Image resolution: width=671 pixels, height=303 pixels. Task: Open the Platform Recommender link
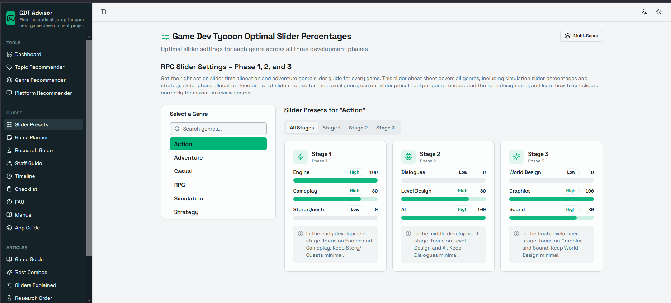[x=43, y=93]
